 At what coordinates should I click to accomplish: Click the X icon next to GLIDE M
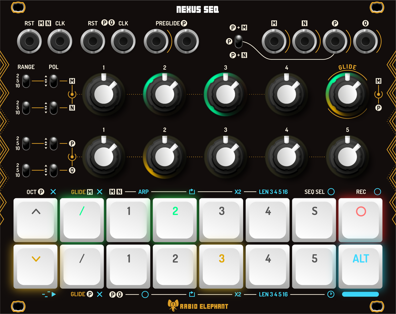point(100,192)
